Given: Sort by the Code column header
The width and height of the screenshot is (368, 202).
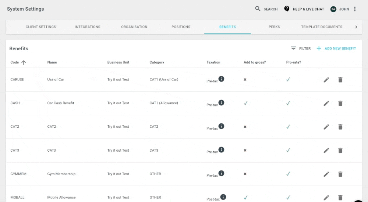Looking at the screenshot, I should tap(15, 62).
